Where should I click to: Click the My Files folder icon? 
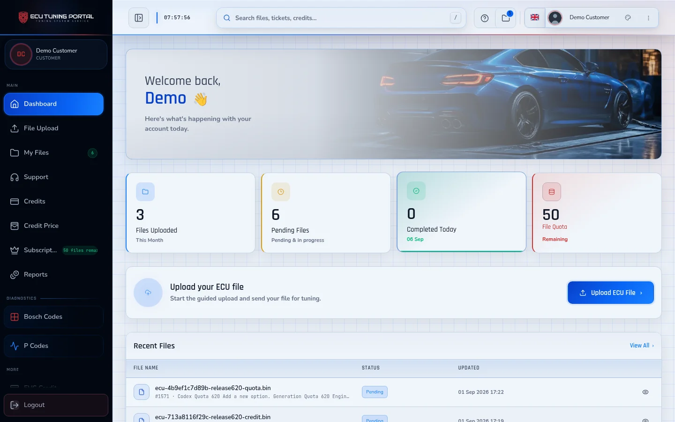click(x=15, y=153)
